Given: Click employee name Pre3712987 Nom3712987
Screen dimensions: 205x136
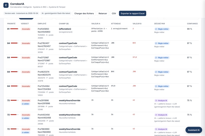Looking at the screenshot, I should point(44,59).
